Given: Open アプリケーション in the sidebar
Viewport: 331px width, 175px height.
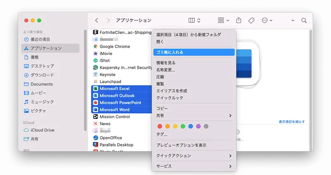Looking at the screenshot, I should [50, 48].
